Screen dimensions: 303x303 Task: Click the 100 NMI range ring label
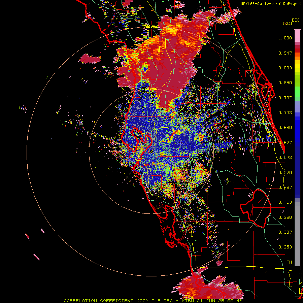click(x=151, y=27)
